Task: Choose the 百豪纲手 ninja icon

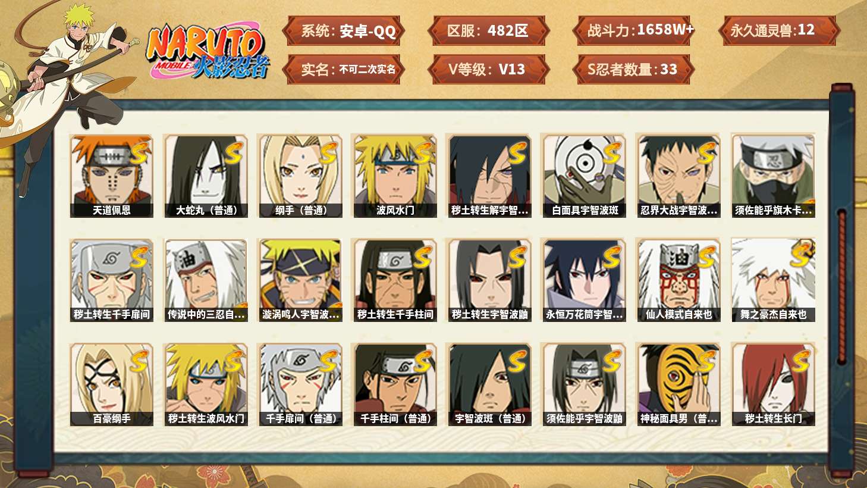Action: (111, 384)
